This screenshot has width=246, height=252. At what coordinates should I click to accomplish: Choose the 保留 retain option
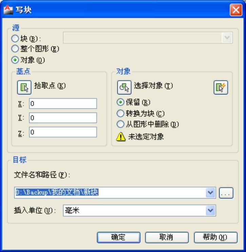tap(120, 102)
